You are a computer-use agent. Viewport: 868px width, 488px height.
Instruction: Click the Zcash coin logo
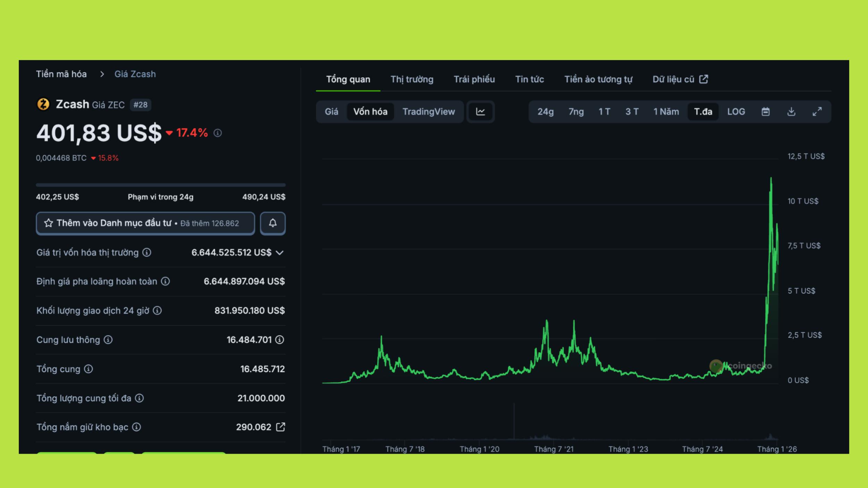tap(43, 104)
